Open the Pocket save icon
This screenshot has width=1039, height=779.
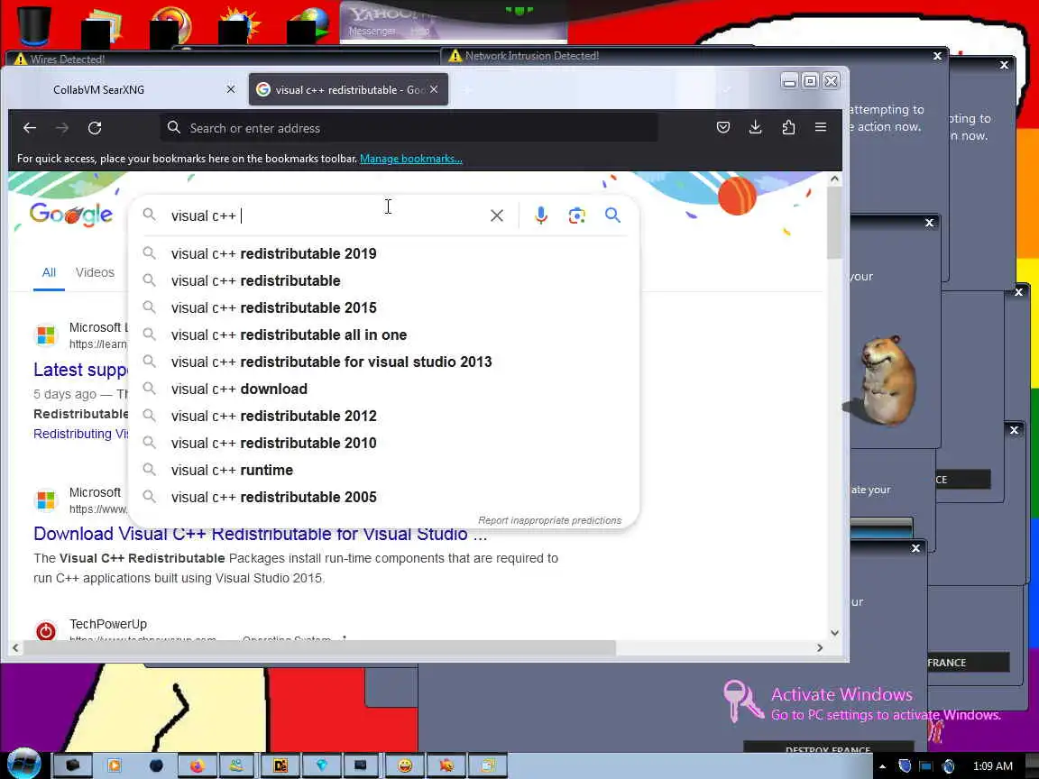[x=723, y=127]
